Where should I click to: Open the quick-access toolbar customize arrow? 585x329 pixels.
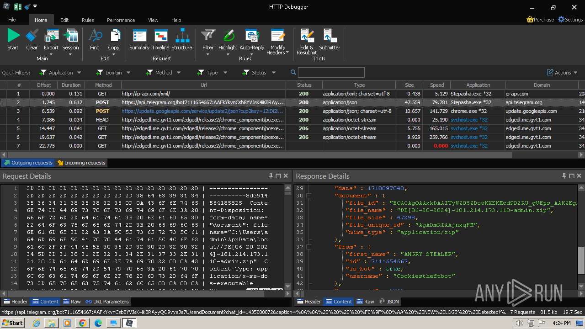coord(35,6)
